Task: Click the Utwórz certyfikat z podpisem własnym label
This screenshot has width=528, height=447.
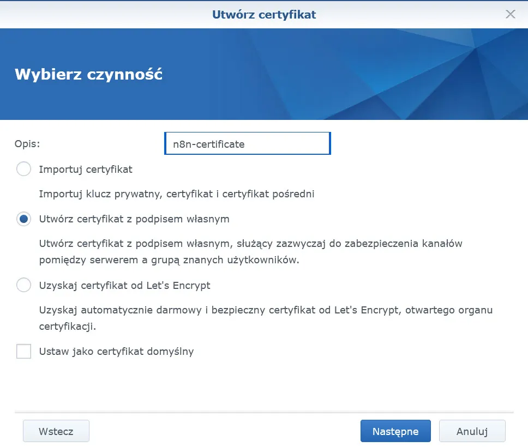Action: (x=134, y=219)
